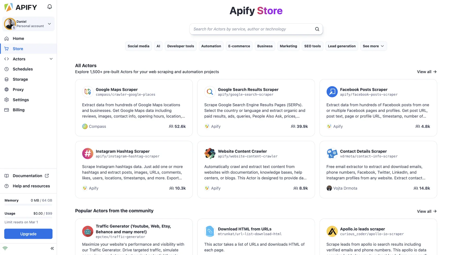
Task: Open Actors in the sidebar
Action: pyautogui.click(x=19, y=59)
